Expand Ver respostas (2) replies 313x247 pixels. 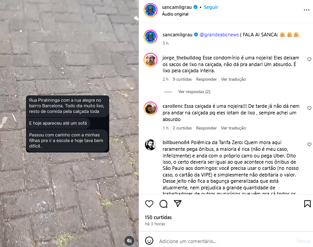click(x=194, y=92)
